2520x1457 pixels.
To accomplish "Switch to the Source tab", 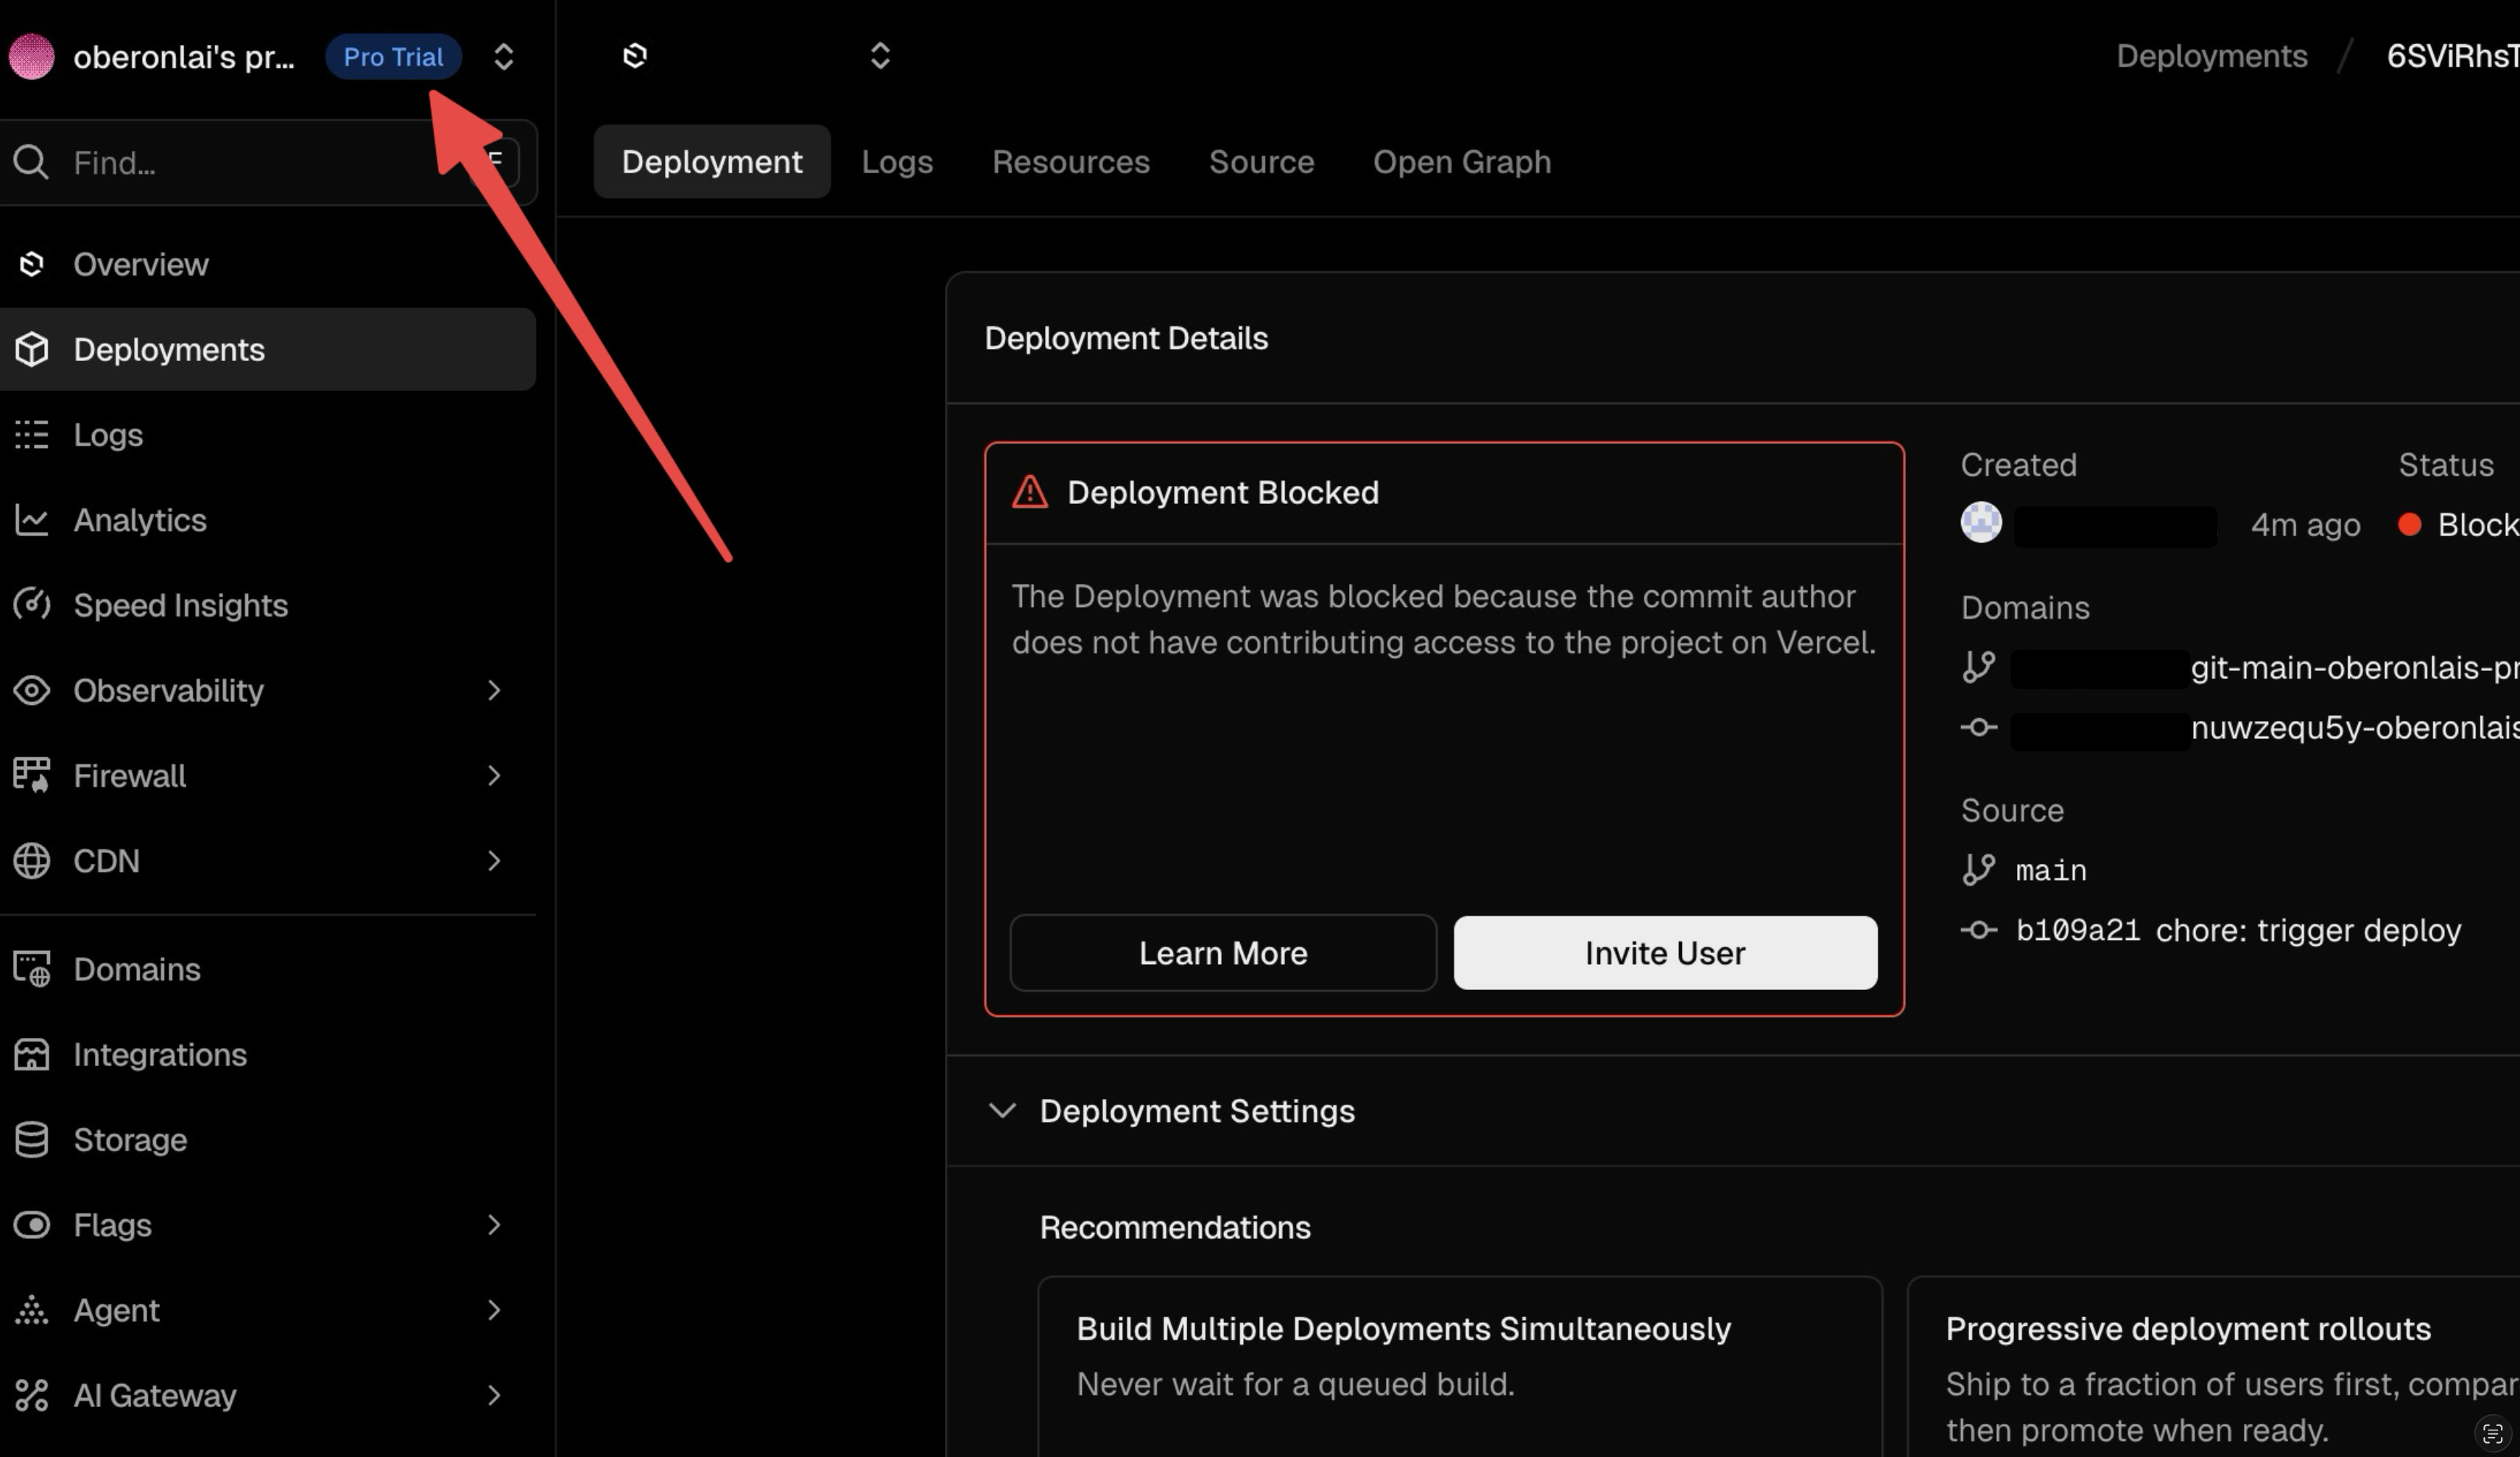I will pyautogui.click(x=1261, y=162).
